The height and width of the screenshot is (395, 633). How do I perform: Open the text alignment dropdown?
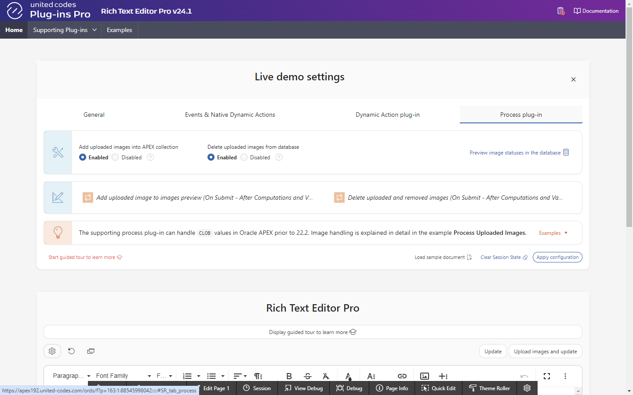pyautogui.click(x=240, y=376)
